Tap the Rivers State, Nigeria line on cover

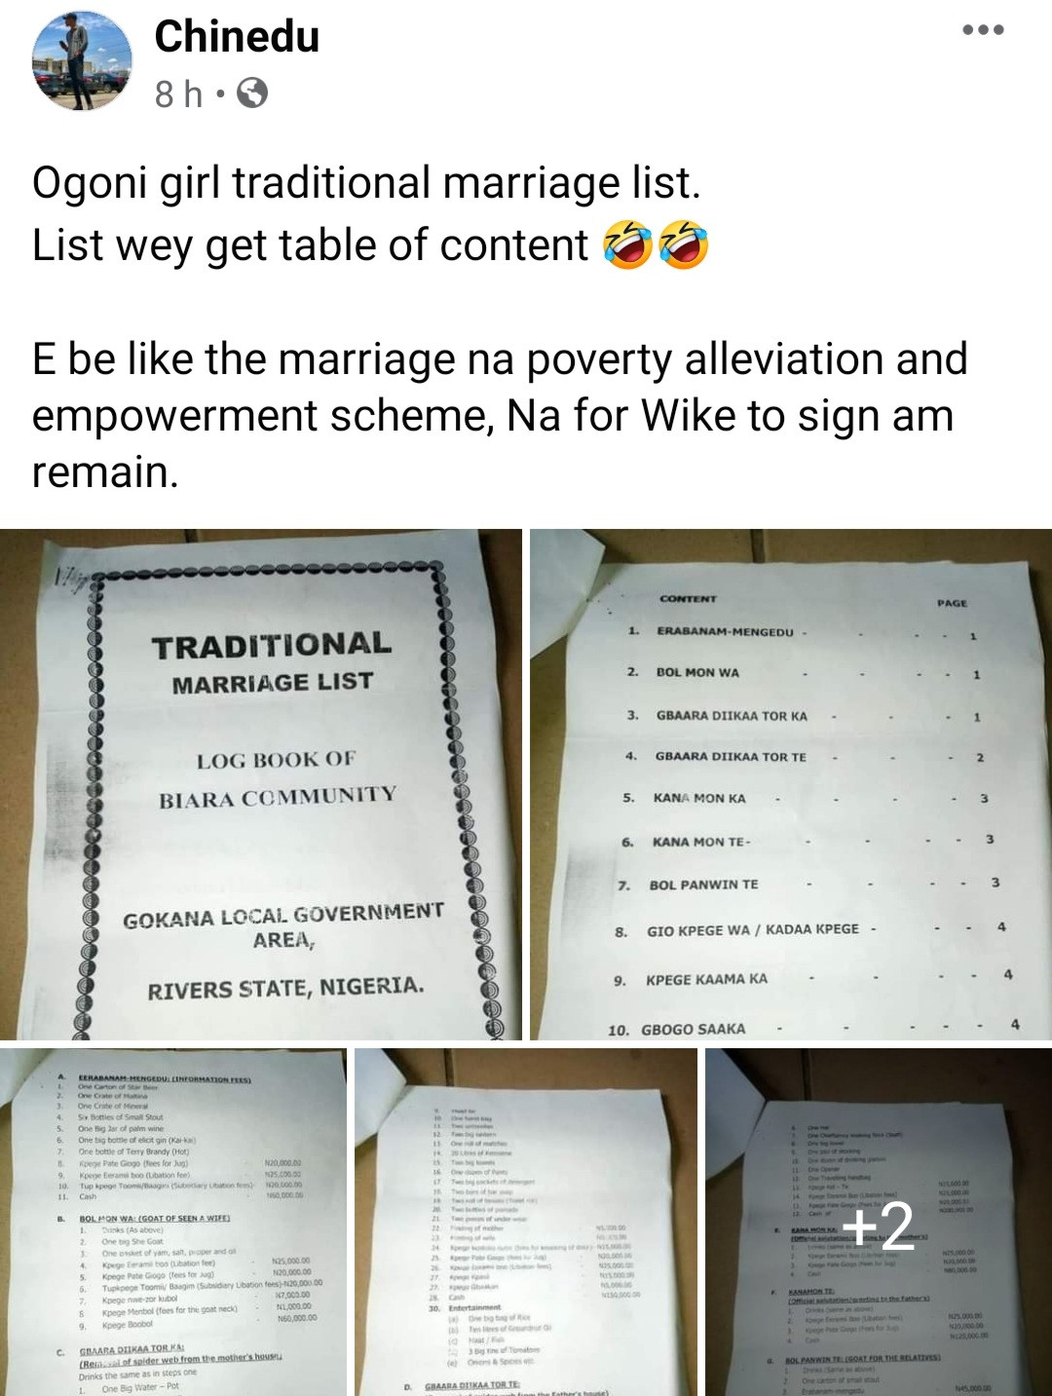[x=285, y=988]
